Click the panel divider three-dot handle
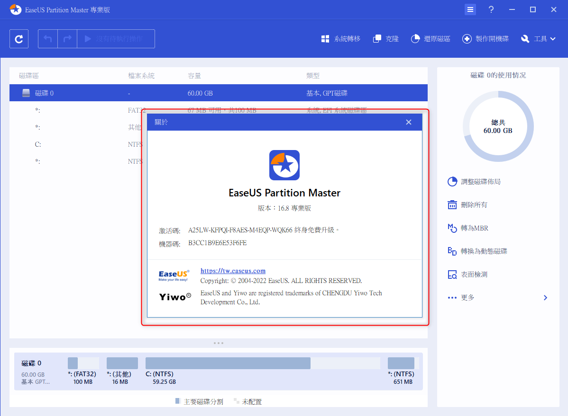This screenshot has height=416, width=568. (x=219, y=343)
